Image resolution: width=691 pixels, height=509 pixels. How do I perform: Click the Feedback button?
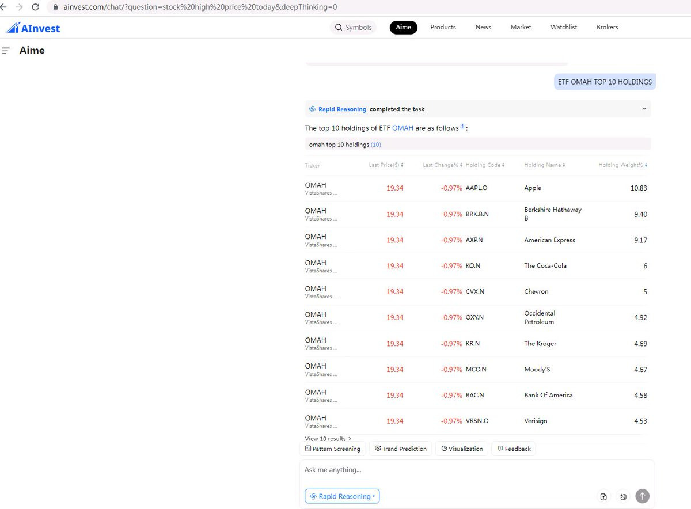tap(514, 449)
